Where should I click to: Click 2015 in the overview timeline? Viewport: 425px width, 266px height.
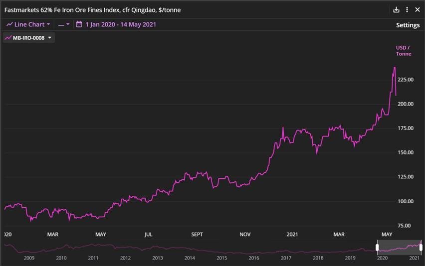tap(221, 258)
